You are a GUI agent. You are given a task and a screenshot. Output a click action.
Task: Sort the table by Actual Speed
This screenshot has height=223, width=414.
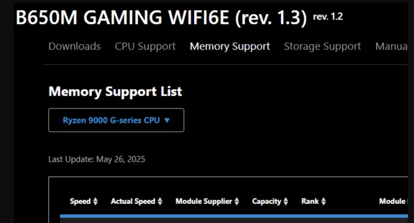(160, 201)
